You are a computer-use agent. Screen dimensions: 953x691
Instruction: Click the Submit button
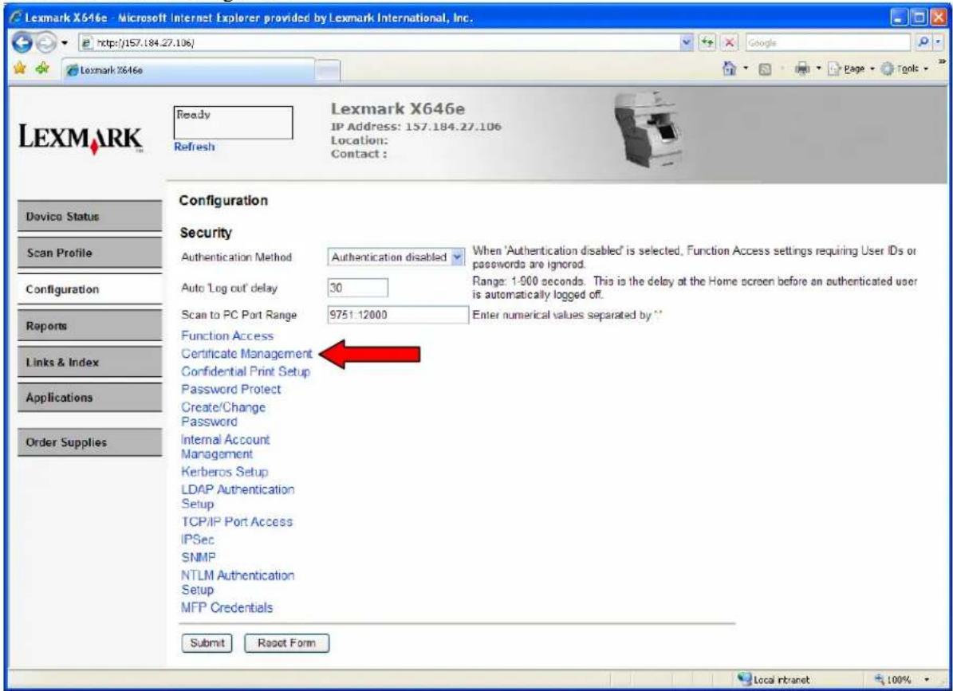(x=207, y=643)
